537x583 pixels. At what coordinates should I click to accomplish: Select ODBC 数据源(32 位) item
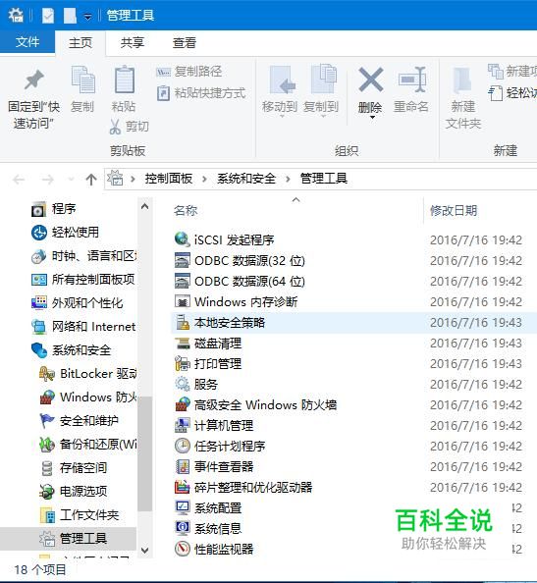coord(249,261)
